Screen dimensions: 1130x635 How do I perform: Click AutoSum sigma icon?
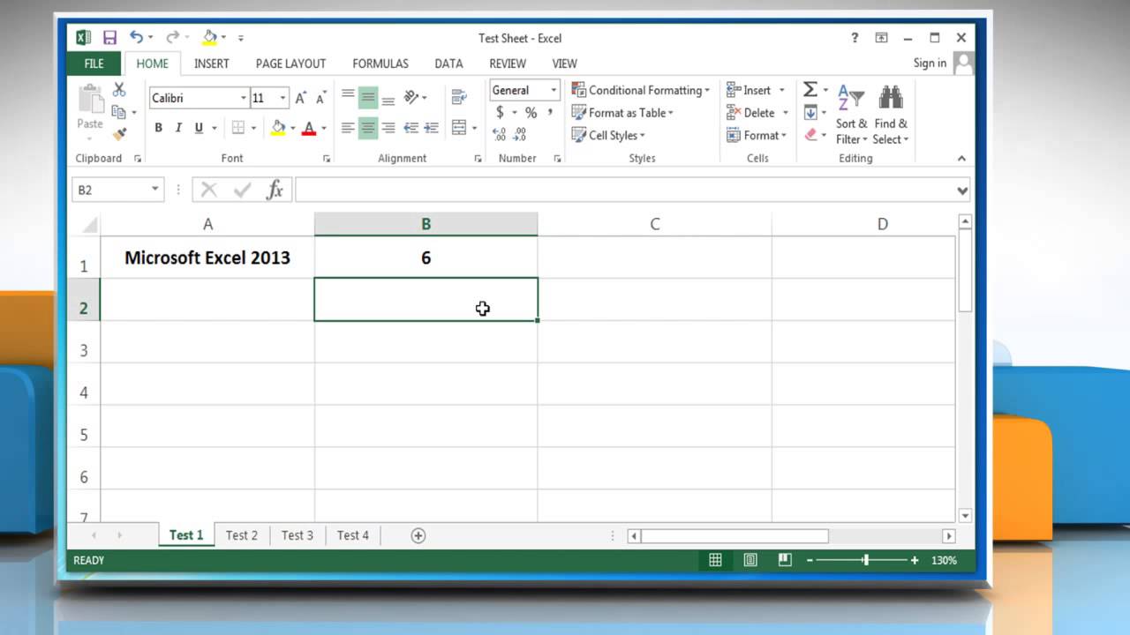click(x=810, y=90)
